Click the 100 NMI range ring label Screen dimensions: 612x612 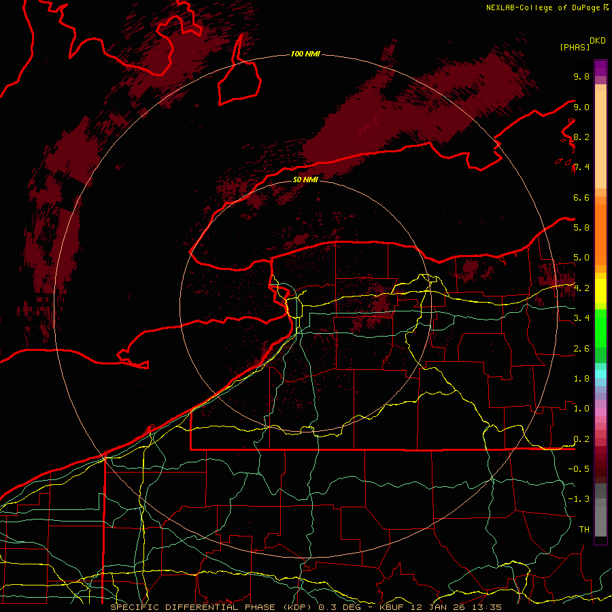[x=305, y=54]
